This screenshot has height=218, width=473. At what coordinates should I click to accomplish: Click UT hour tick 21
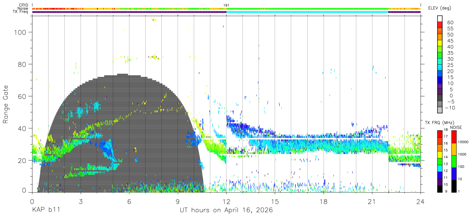point(372,201)
